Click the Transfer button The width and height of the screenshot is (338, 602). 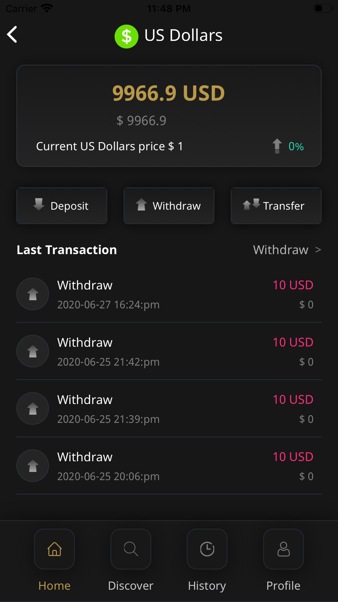pyautogui.click(x=276, y=206)
